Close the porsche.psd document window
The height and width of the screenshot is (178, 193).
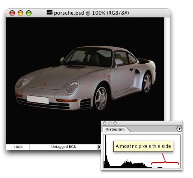12,13
